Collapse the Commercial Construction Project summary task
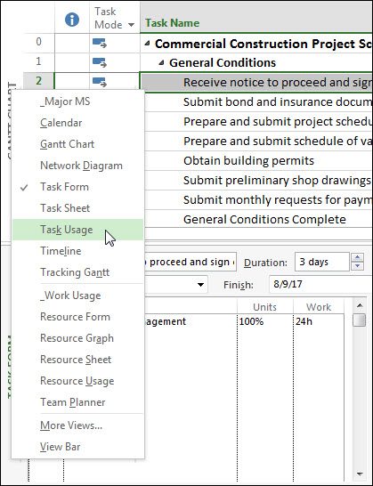 pos(148,44)
